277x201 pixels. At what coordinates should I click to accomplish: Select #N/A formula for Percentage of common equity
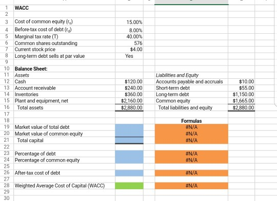tap(191, 160)
